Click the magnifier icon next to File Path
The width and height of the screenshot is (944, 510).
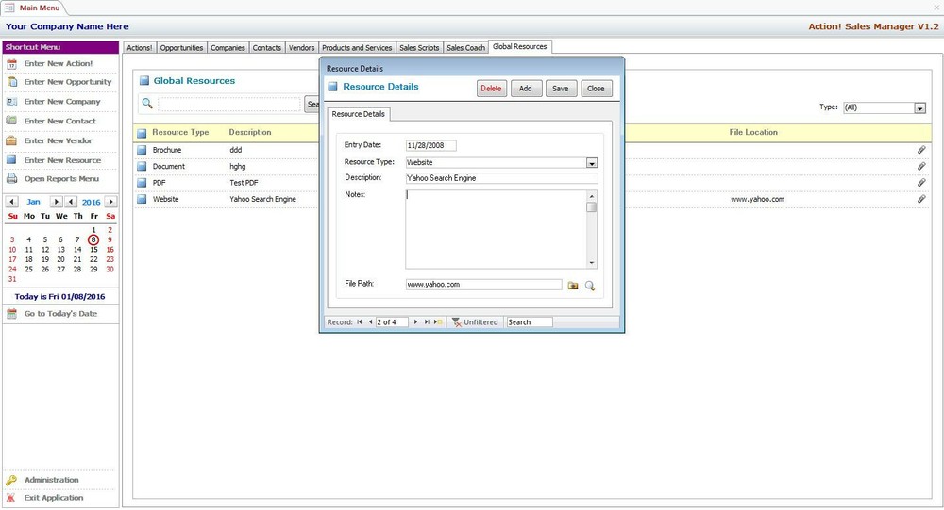[590, 286]
